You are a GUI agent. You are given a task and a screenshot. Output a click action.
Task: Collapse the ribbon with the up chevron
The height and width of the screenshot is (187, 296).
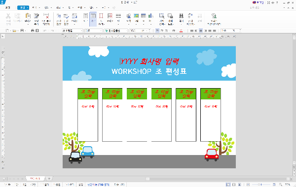click(x=289, y=8)
